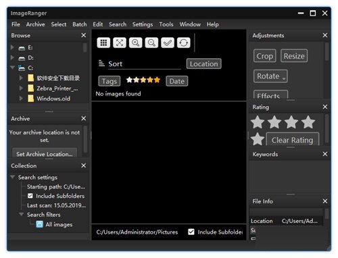This screenshot has width=338, height=258.
Task: Set rating to one star in Rating panel
Action: point(258,122)
